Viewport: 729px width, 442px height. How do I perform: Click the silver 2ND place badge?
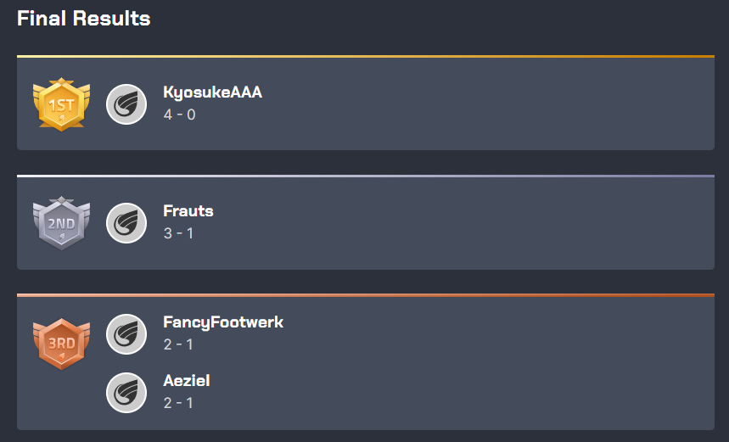pos(61,223)
